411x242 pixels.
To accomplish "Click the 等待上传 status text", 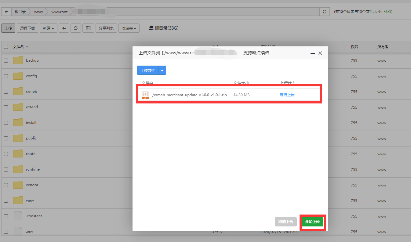I will pos(287,95).
